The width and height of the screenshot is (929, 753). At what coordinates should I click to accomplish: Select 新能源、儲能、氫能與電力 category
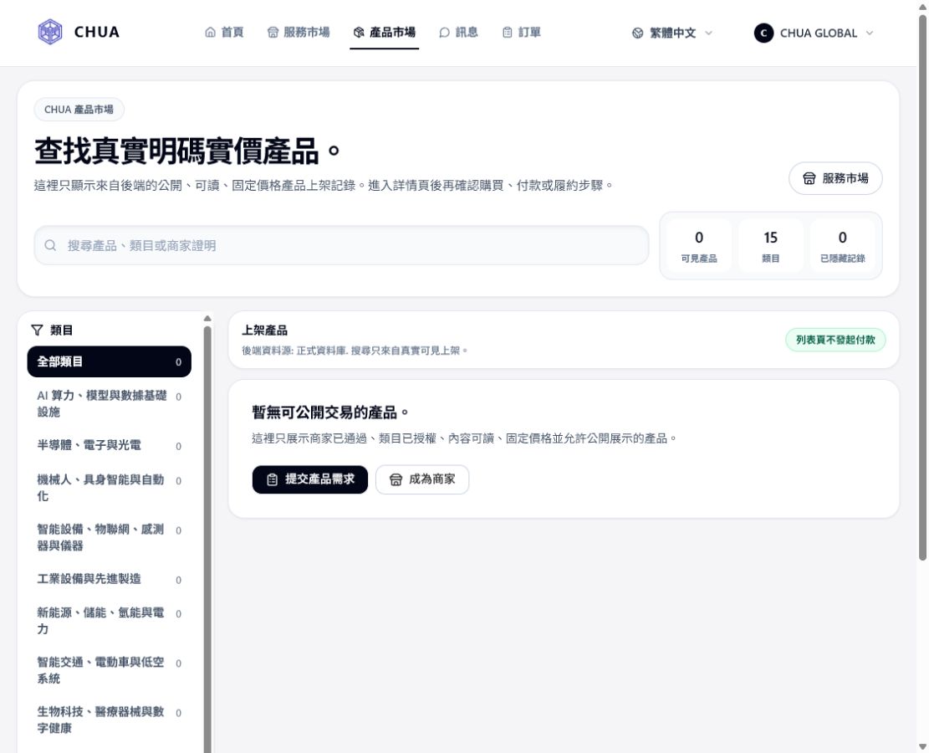(109, 621)
